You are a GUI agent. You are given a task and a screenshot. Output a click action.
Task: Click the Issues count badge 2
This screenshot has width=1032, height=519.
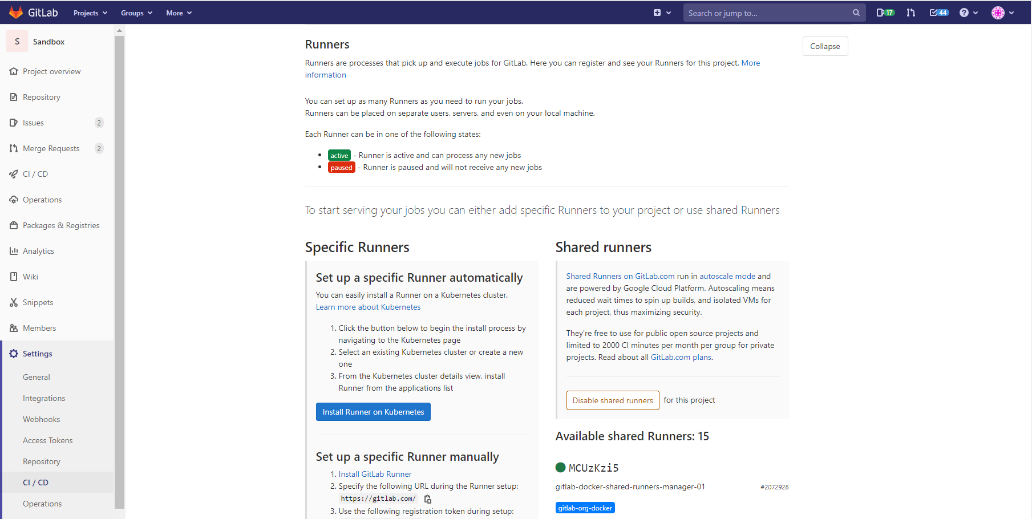coord(99,123)
